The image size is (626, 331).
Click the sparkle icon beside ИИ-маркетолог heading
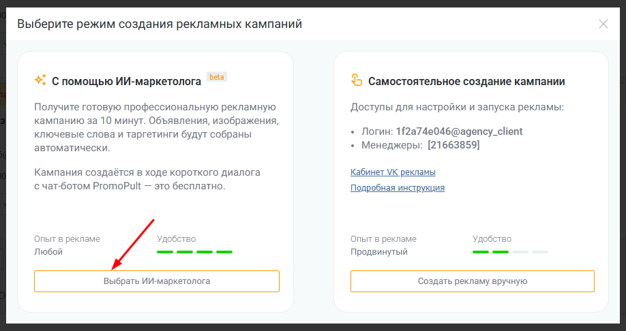[x=40, y=80]
